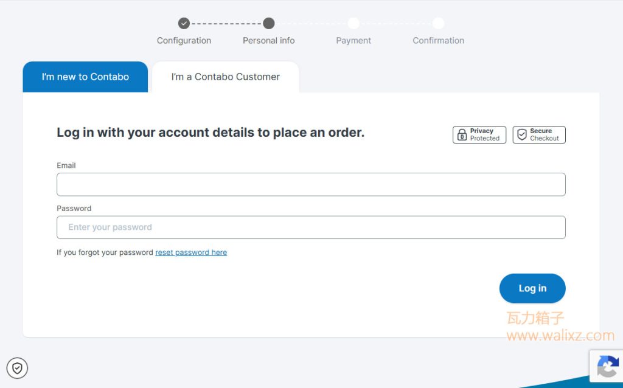Click the reCAPTCHA badge icon
Screen dimensions: 623x388
point(607,366)
